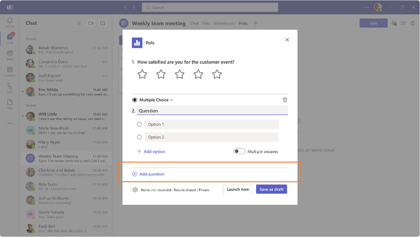Open Calendar from the left sidebar
The image size is (420, 237).
click(10, 71)
